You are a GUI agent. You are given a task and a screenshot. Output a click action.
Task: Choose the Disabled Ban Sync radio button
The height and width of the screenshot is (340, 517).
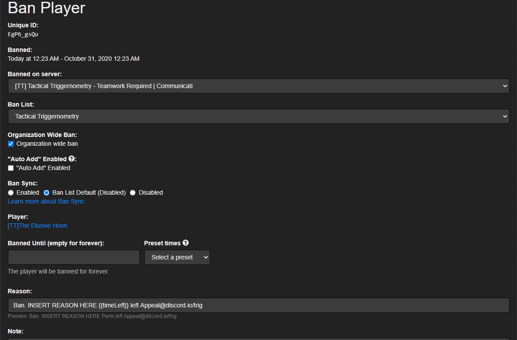tap(133, 192)
